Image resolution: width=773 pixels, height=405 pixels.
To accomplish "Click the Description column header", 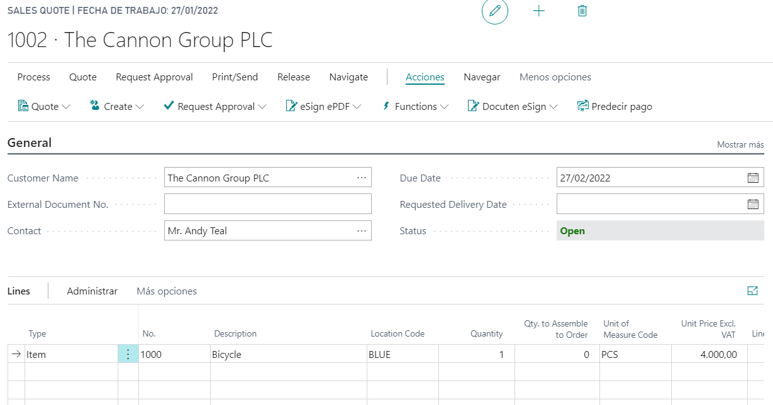I will [235, 334].
